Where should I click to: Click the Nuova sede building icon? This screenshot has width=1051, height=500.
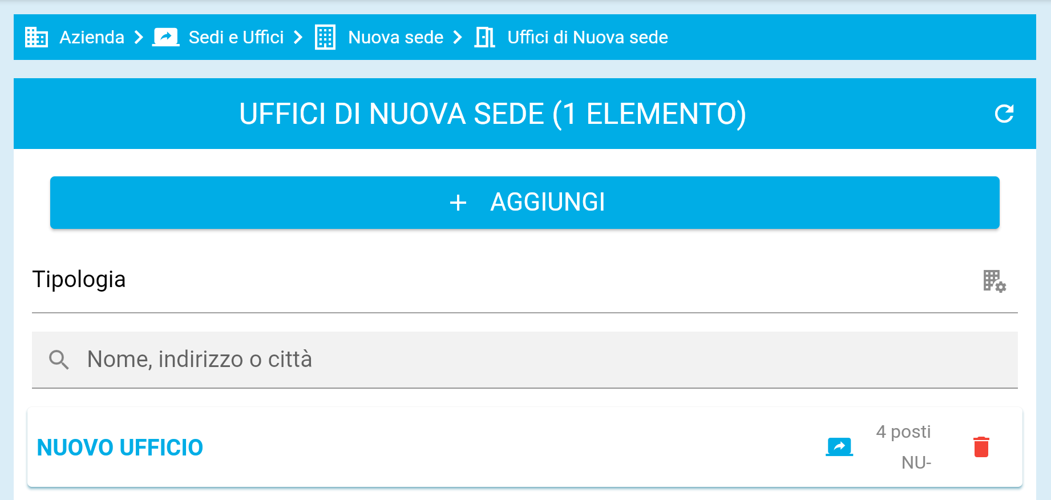(325, 38)
